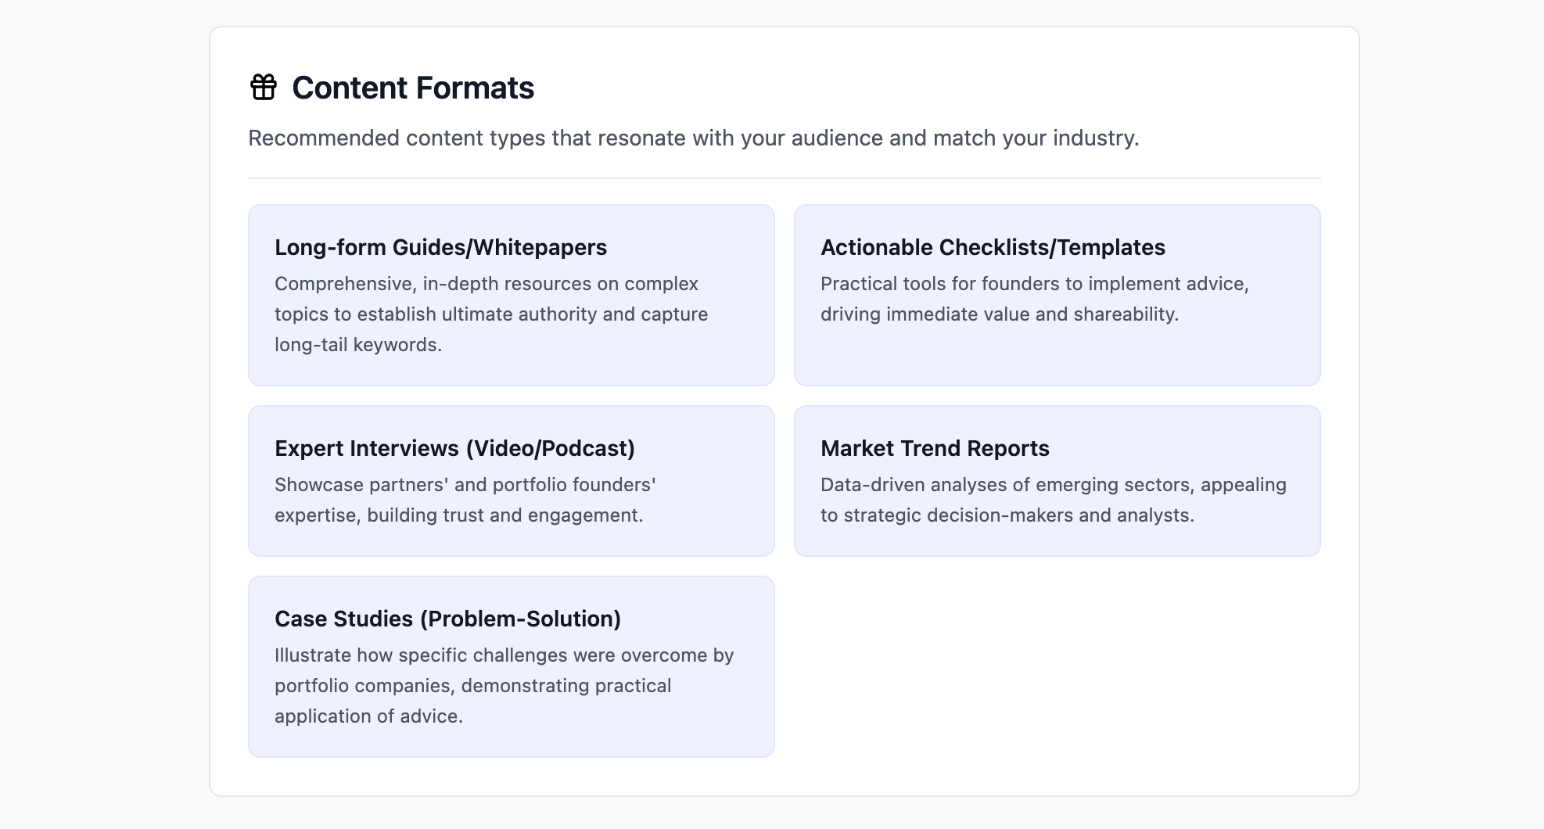The height and width of the screenshot is (829, 1544).
Task: Choose the Expert Interviews (Video/Podcast) title
Action: click(x=454, y=448)
